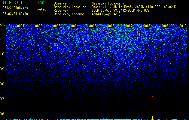Click the meteor count value 1
The width and height of the screenshot is (189, 120).
pos(43,14)
